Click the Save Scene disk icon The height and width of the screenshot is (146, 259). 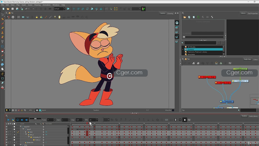12,9
